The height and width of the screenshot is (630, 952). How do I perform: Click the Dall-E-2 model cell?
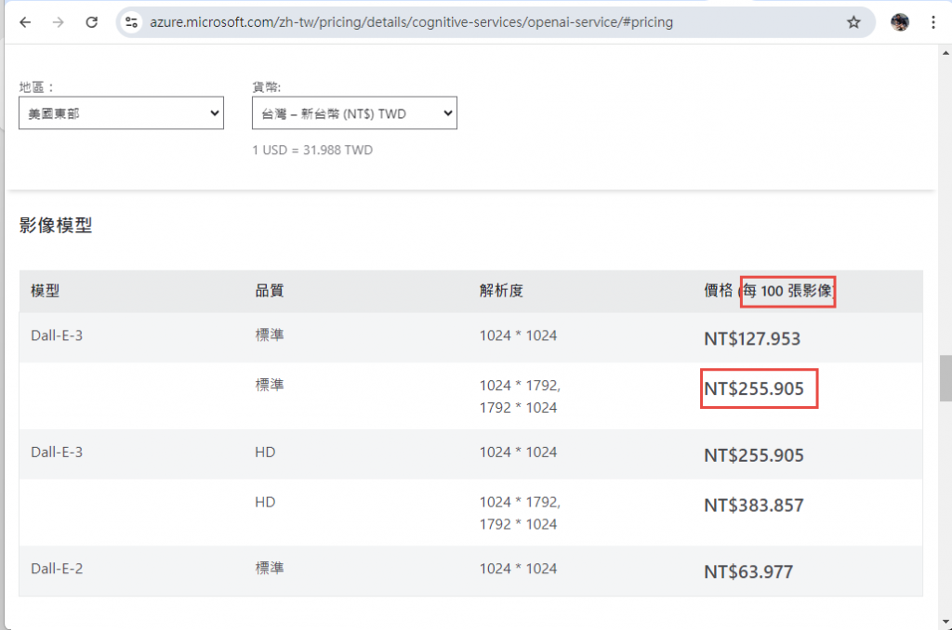click(x=57, y=569)
